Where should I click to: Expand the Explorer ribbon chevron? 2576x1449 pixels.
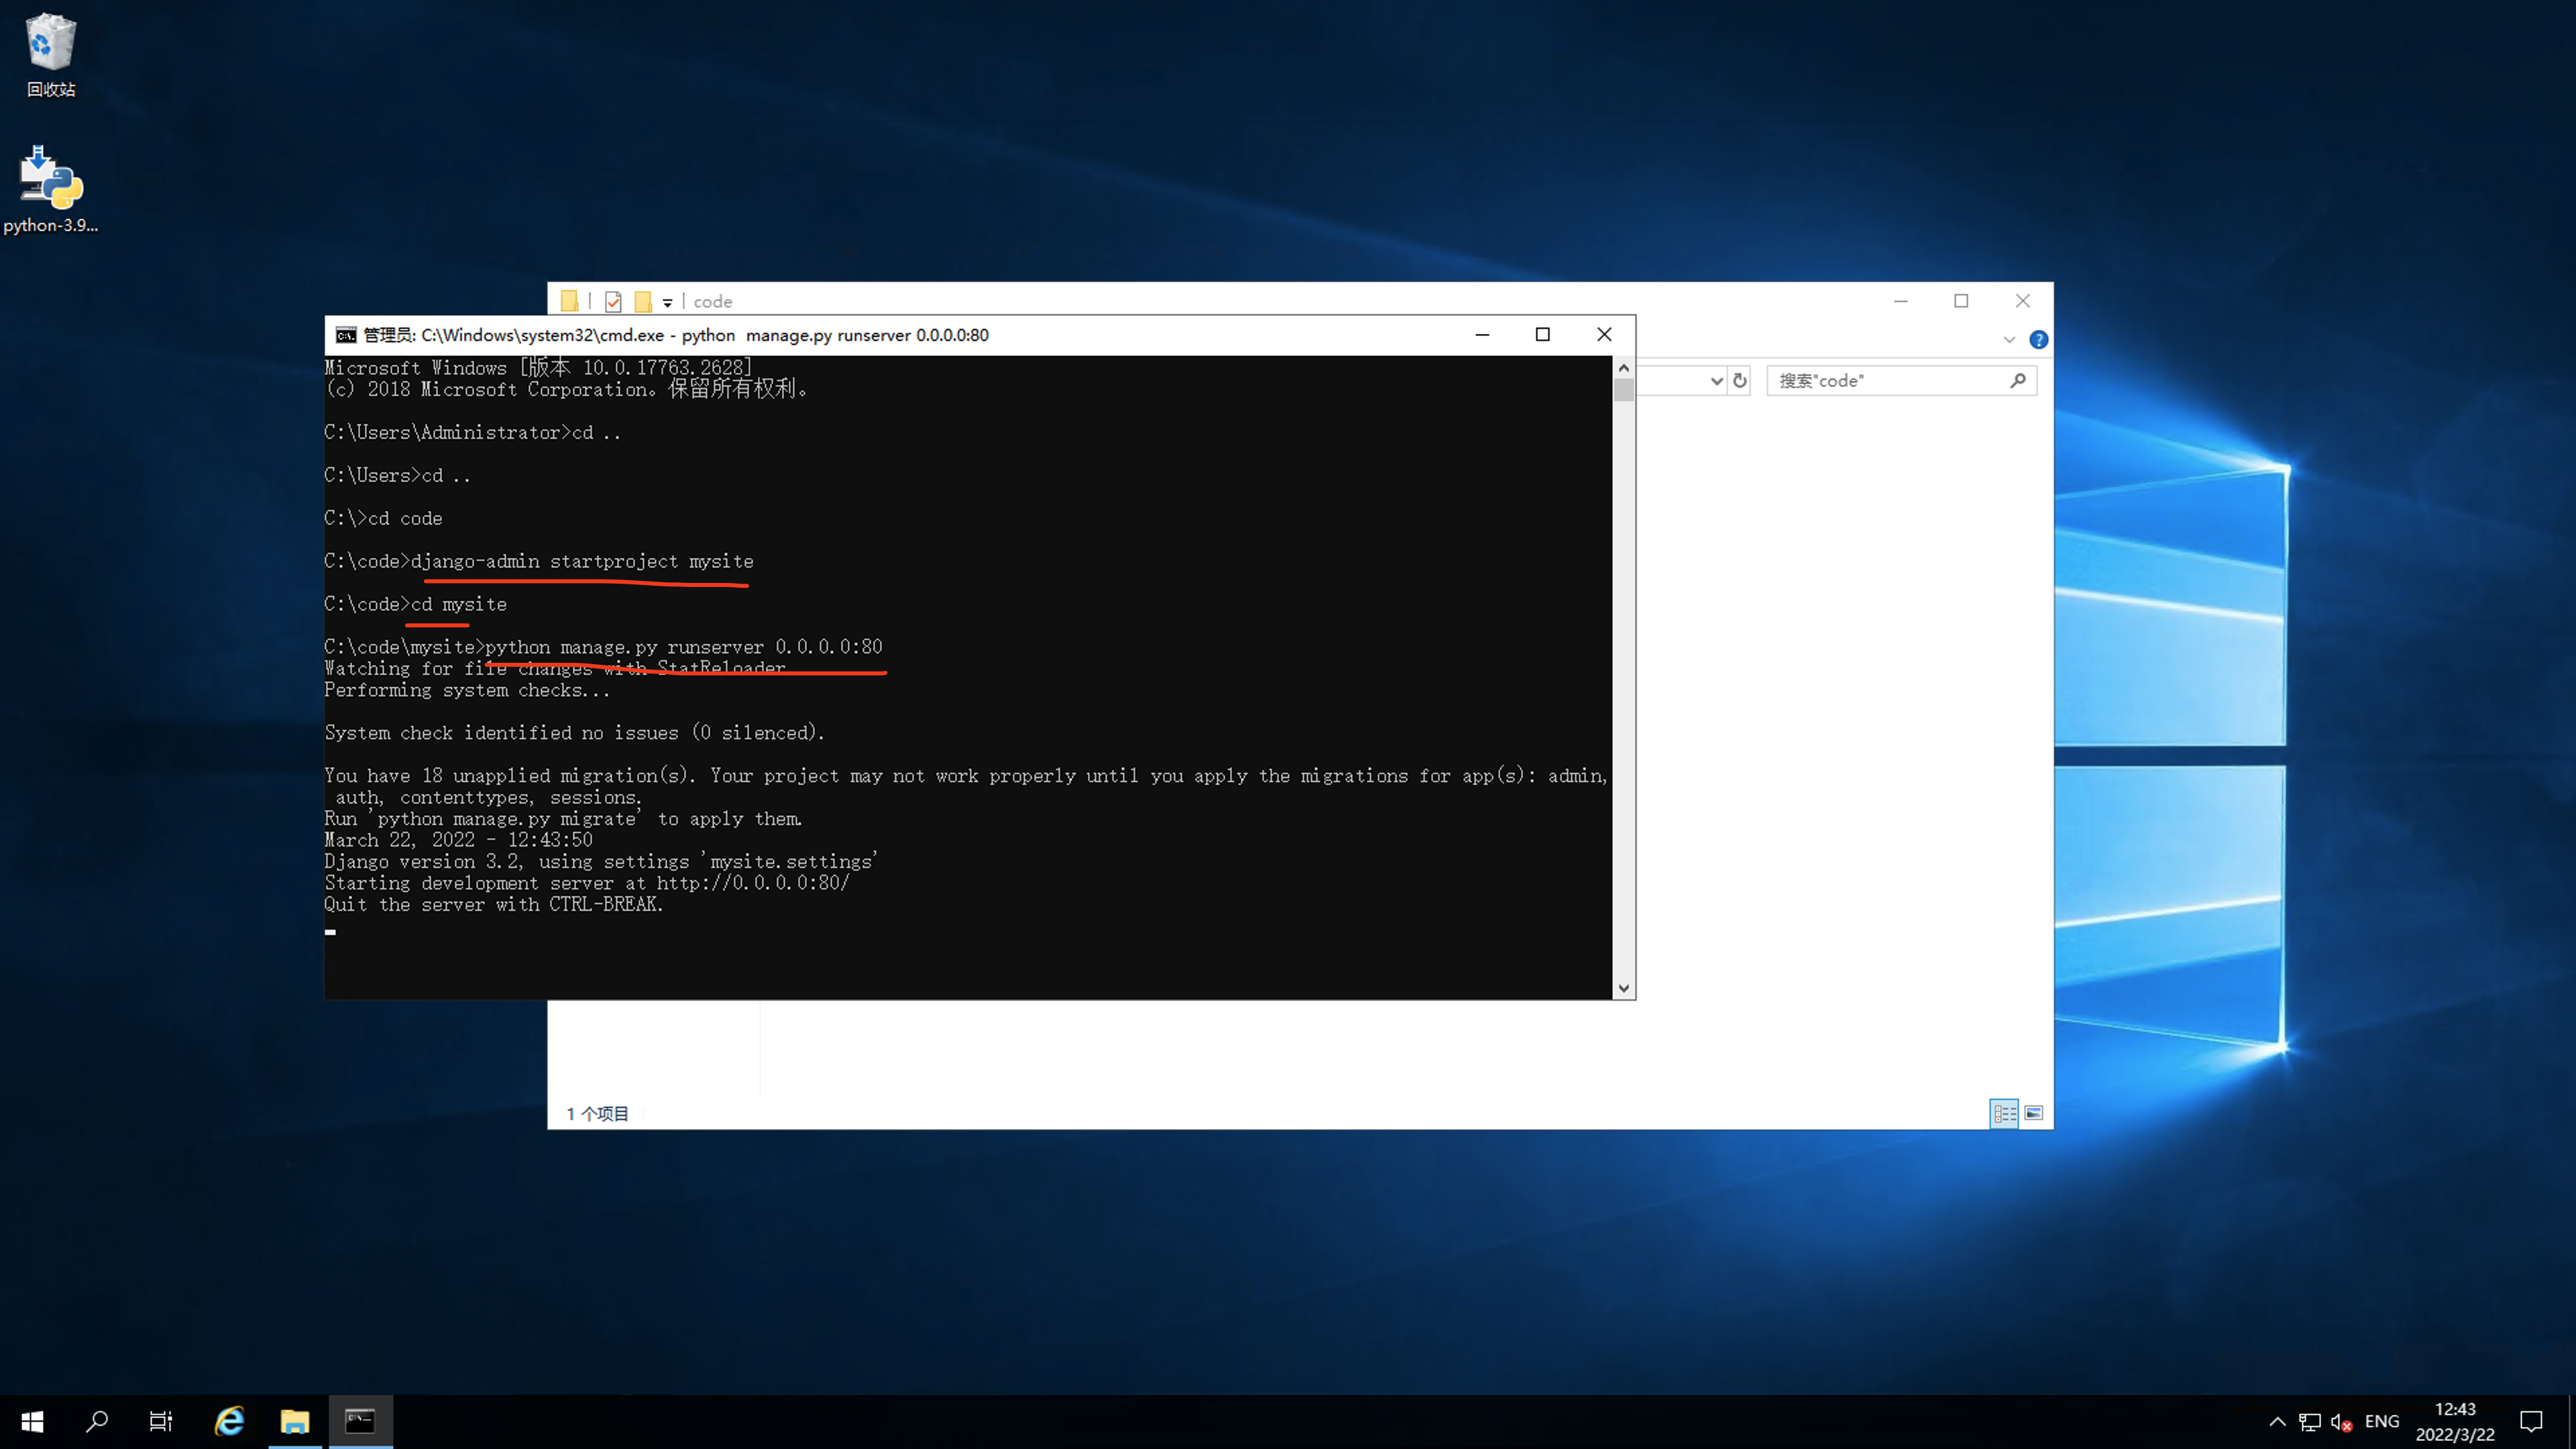coord(2009,340)
